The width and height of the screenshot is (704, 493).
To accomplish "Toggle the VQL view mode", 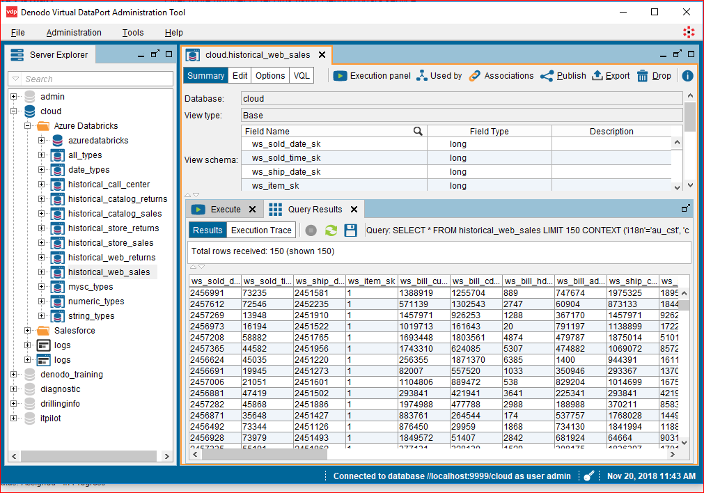I will click(x=302, y=76).
